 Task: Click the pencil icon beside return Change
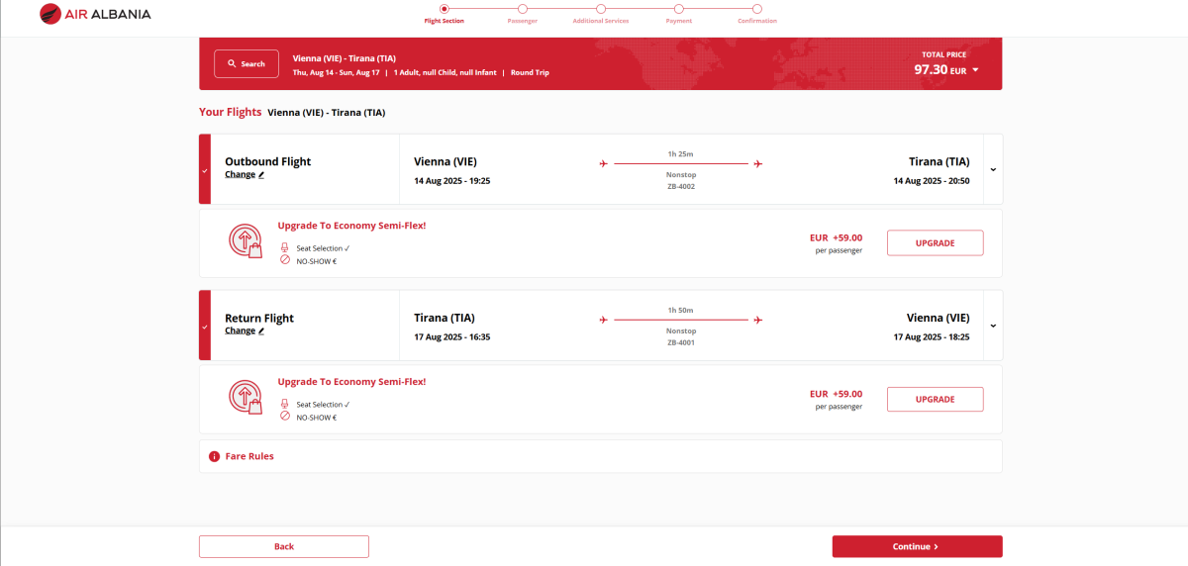point(261,331)
